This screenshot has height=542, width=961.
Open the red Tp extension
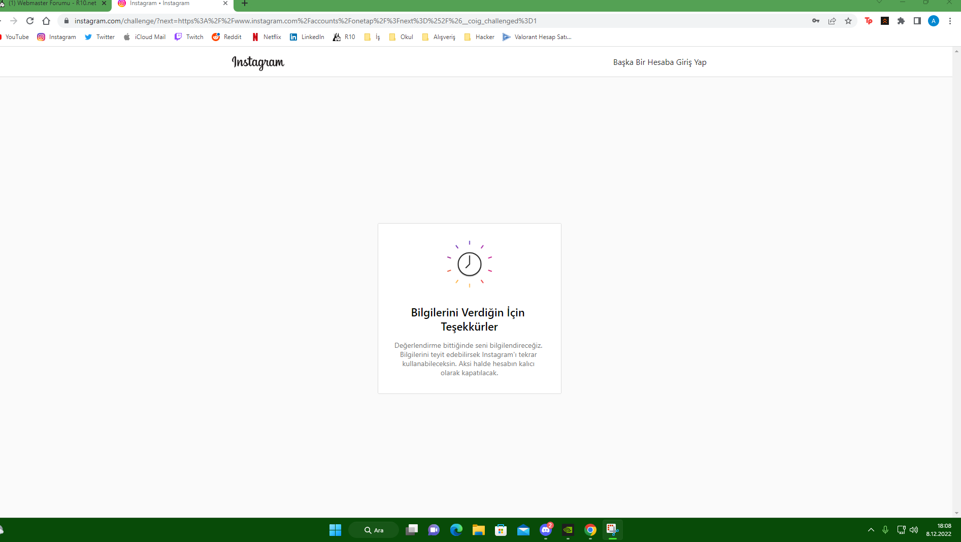869,21
